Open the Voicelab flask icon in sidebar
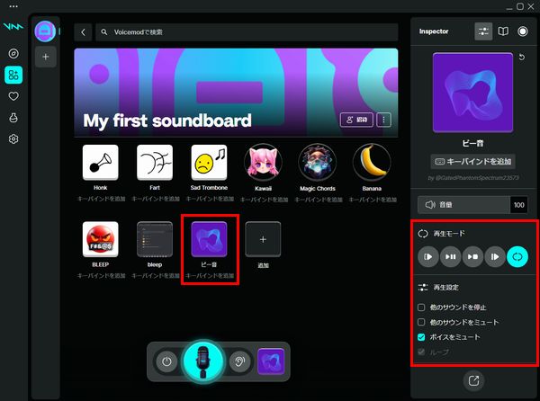 point(13,118)
